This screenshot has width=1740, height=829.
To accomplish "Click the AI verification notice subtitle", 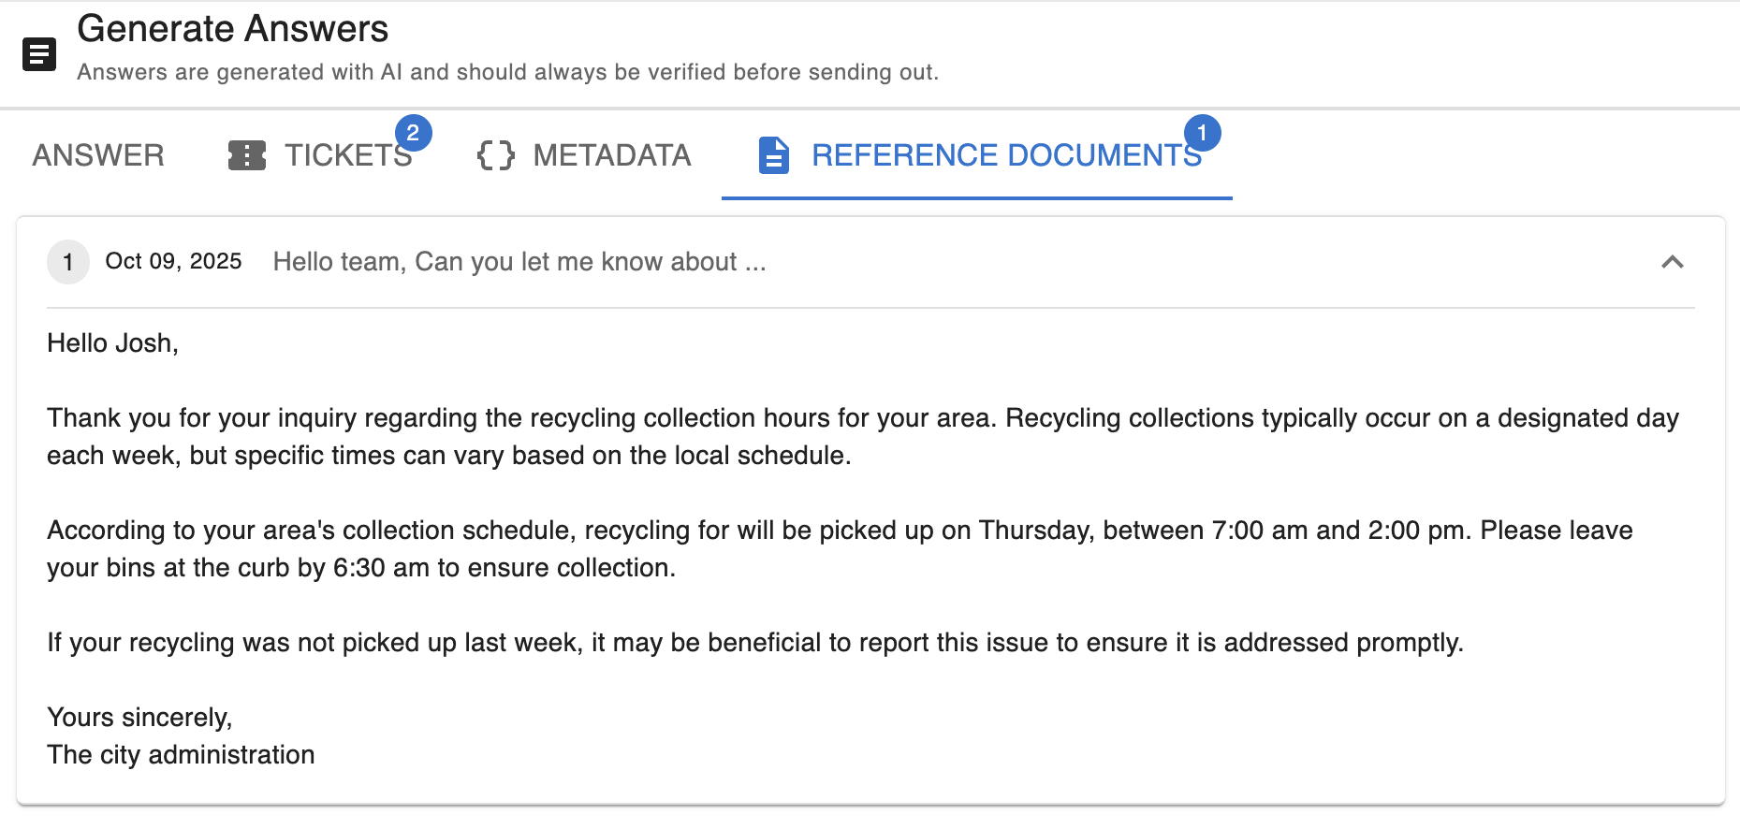I will (507, 72).
